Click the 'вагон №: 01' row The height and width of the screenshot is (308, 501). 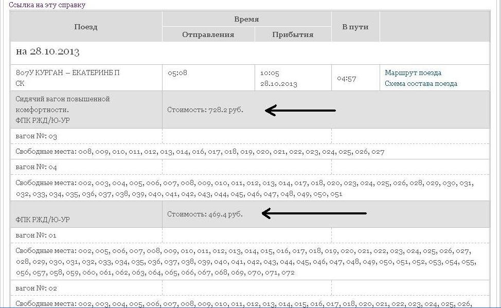tap(36, 235)
